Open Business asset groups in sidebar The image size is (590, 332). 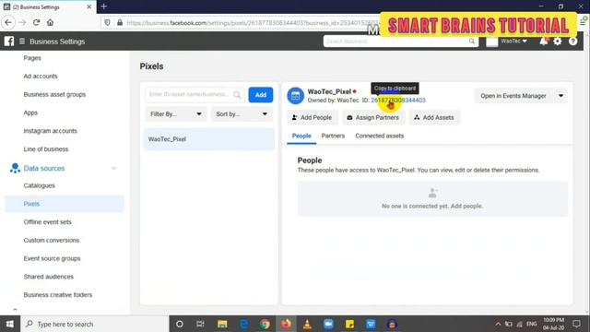(54, 94)
